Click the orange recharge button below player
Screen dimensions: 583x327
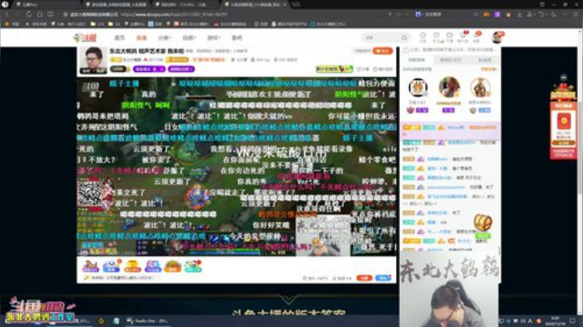point(364,278)
